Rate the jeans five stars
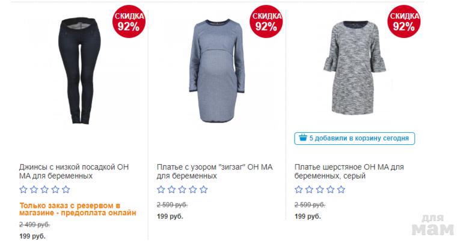Image resolution: width=463 pixels, height=244 pixels. click(x=66, y=190)
